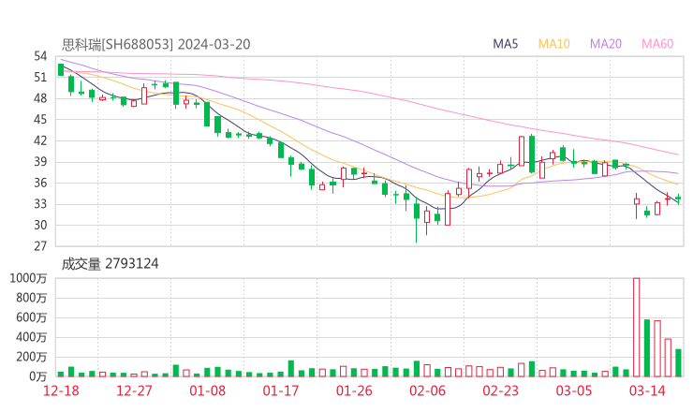Click the MA10 legend label
This screenshot has height=412, width=693.
553,44
